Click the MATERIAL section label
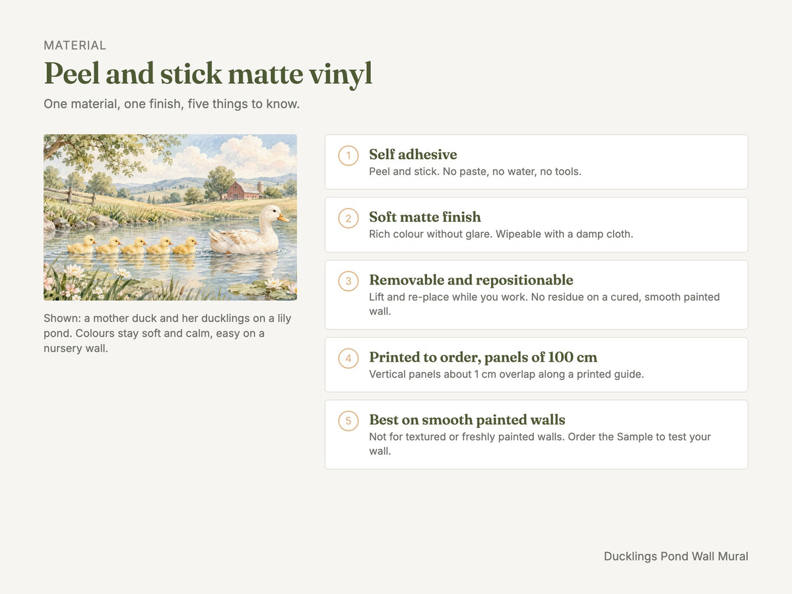Viewport: 792px width, 594px height. click(x=75, y=46)
